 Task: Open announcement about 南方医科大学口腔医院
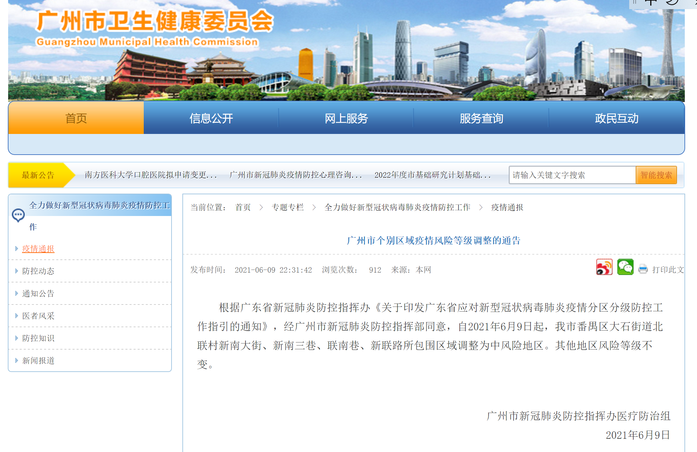[x=151, y=175]
